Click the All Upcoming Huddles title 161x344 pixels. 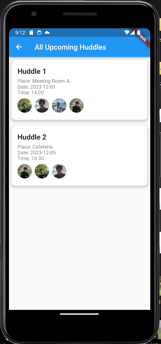pos(70,47)
